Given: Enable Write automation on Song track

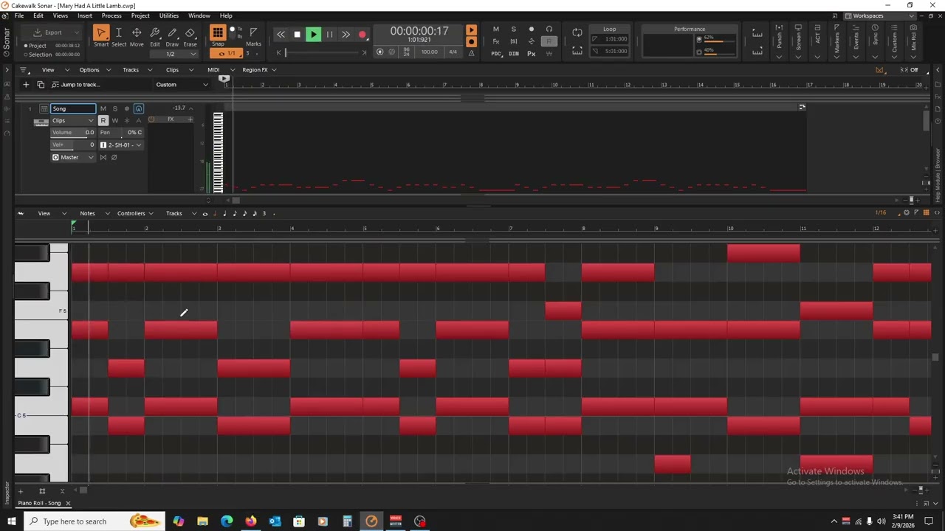Looking at the screenshot, I should [x=114, y=120].
